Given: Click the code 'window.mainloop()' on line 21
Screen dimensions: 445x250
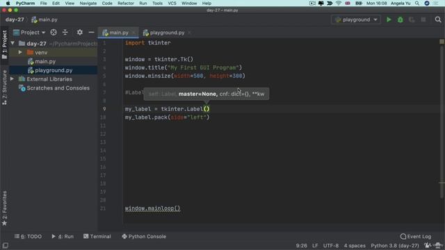Looking at the screenshot, I should click(x=152, y=208).
